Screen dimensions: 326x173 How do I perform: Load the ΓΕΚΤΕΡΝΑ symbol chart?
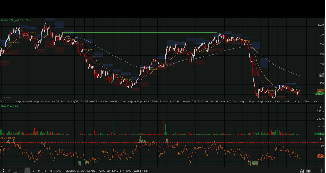pos(70,171)
